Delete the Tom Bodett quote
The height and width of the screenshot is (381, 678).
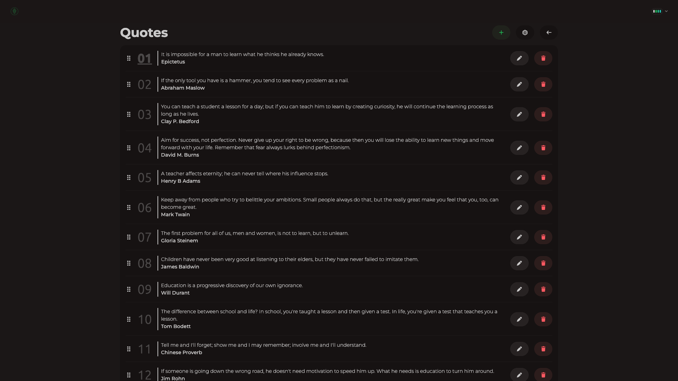pyautogui.click(x=543, y=319)
